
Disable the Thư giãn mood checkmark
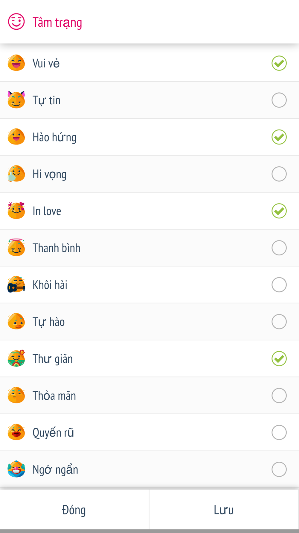click(x=279, y=359)
